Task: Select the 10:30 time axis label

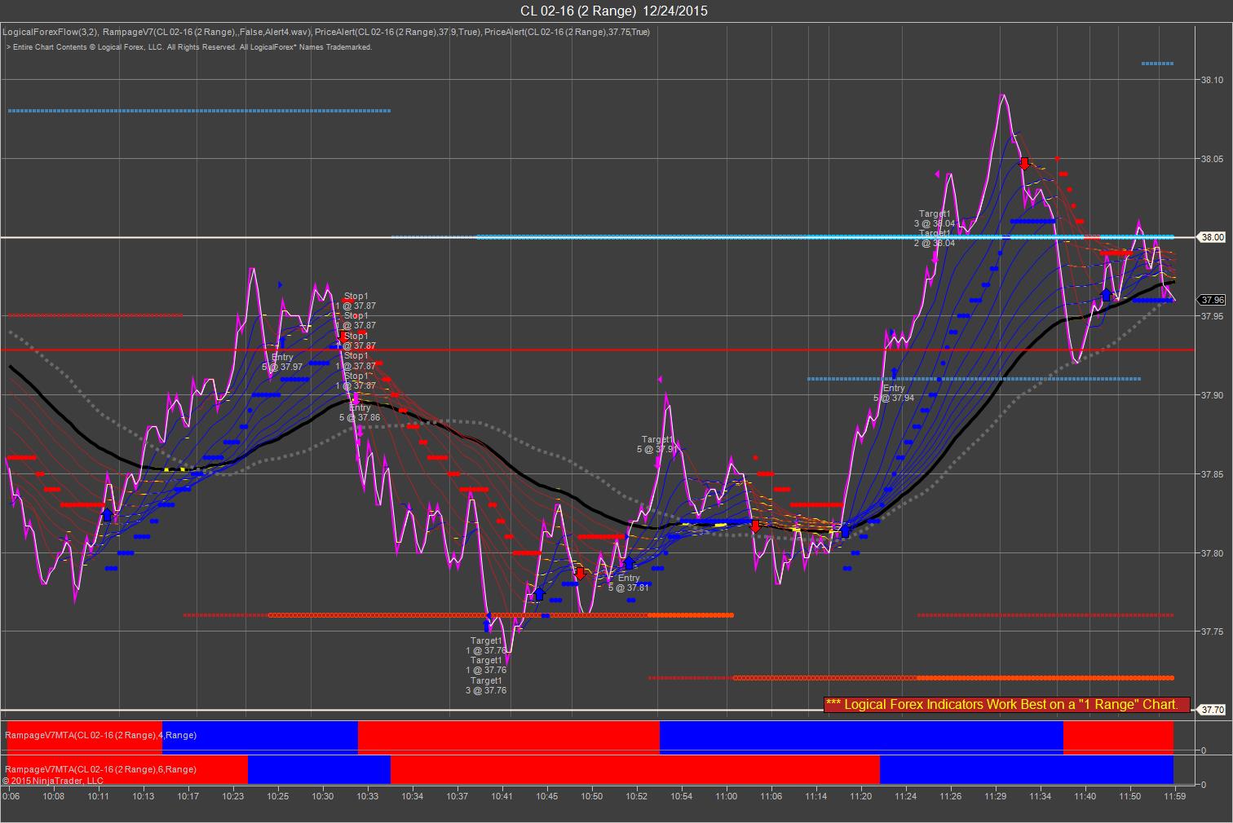Action: [x=322, y=796]
